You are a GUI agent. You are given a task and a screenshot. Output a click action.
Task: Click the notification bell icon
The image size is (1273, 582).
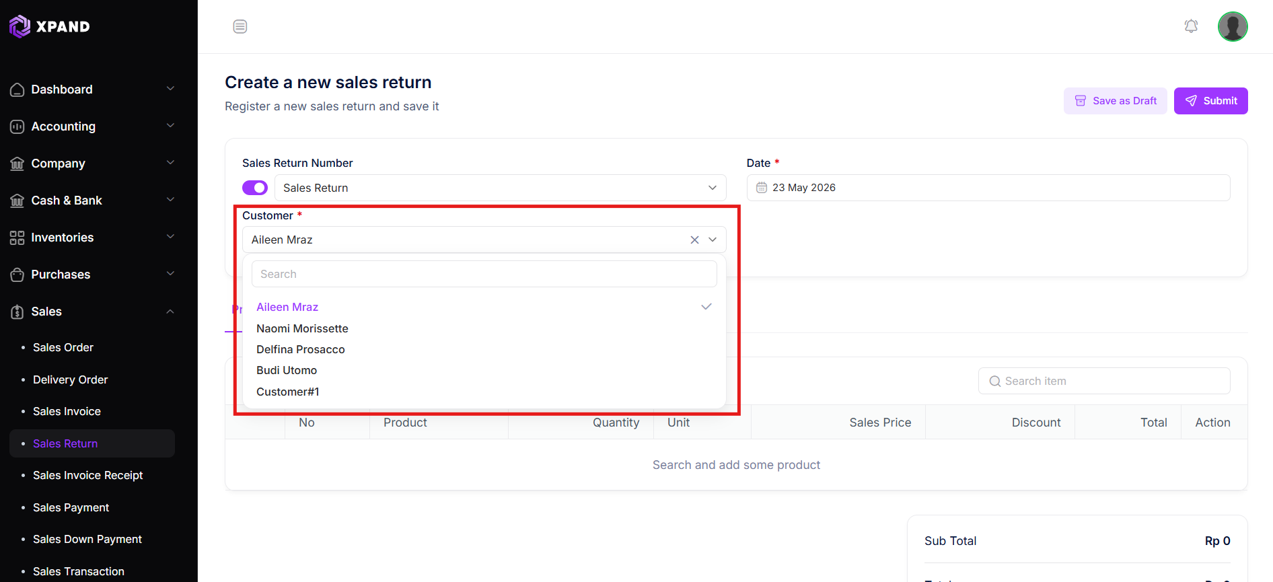1191,26
